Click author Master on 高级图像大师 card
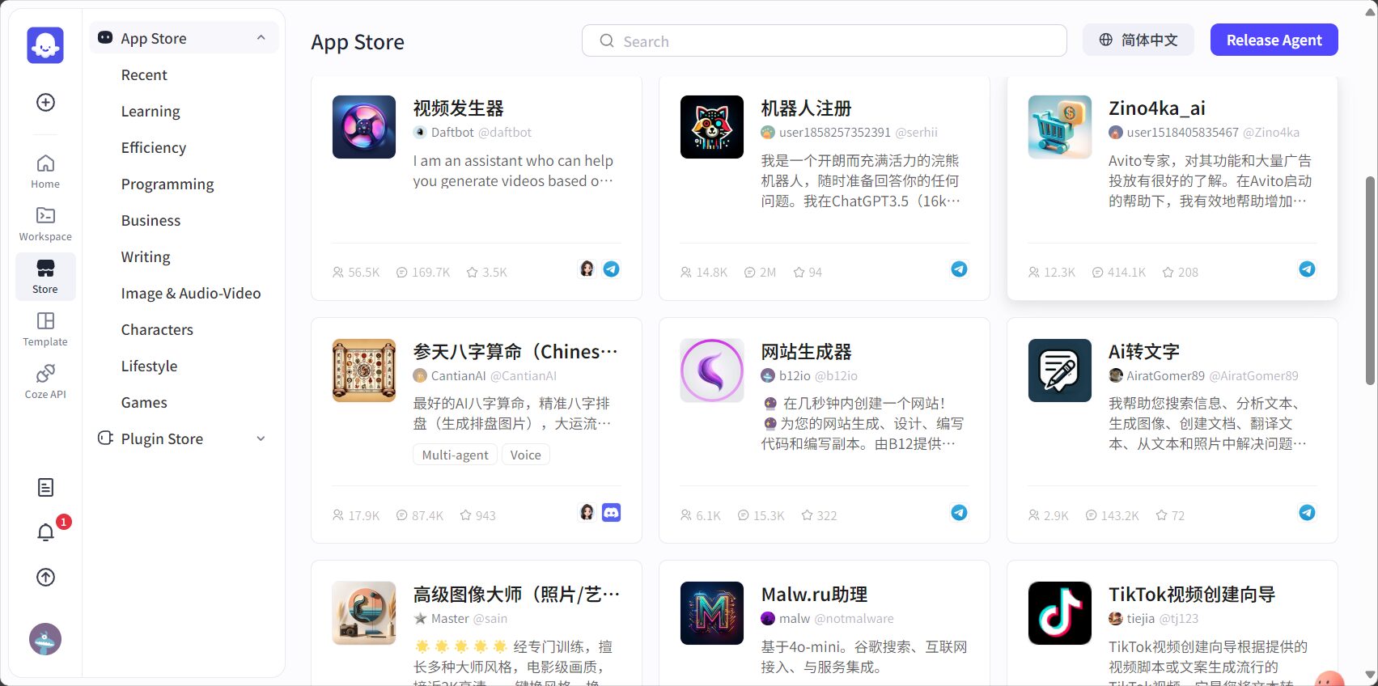This screenshot has width=1378, height=686. (450, 618)
